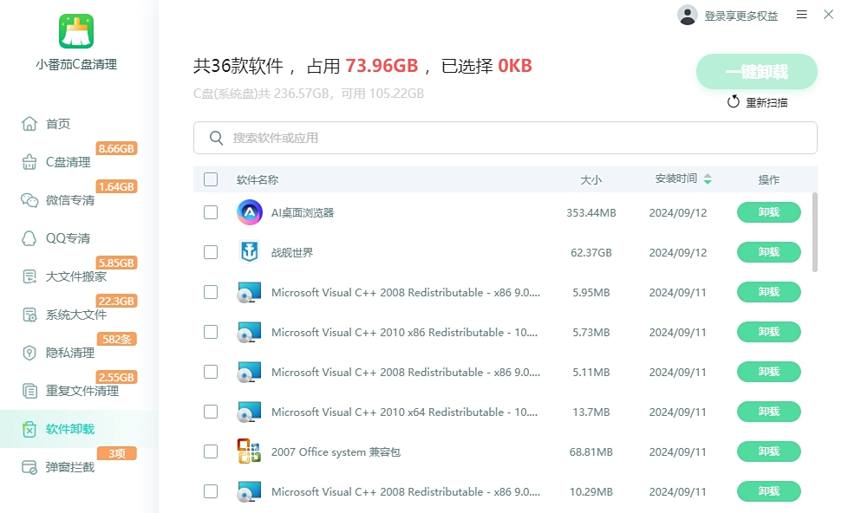Click the 弹窗拦截 popup blocker icon
This screenshot has width=848, height=513.
[x=28, y=466]
